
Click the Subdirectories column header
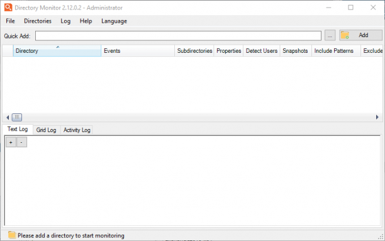click(x=194, y=51)
